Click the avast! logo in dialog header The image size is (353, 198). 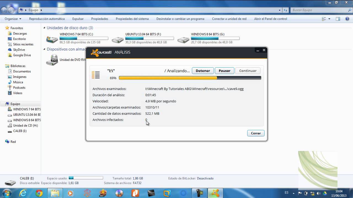pos(101,52)
